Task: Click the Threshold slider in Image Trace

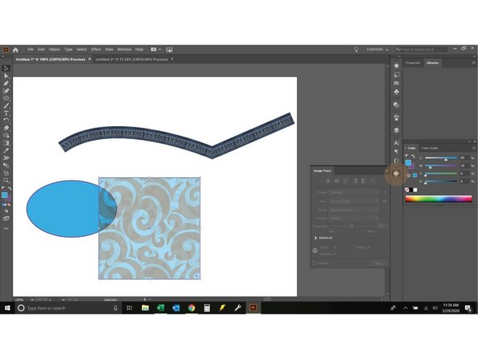Action: [351, 226]
